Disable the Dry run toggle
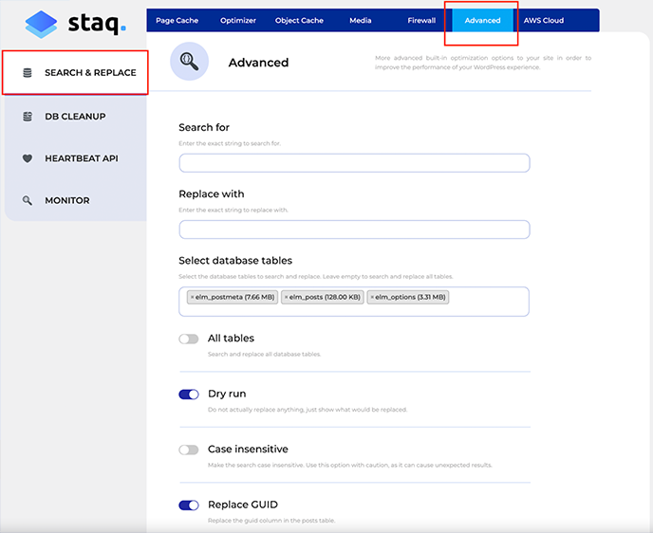The image size is (653, 533). coord(189,394)
